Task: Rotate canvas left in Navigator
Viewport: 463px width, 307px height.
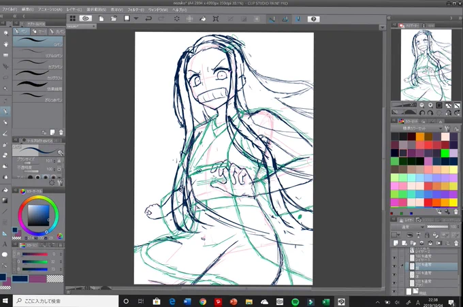Action: pos(421,112)
